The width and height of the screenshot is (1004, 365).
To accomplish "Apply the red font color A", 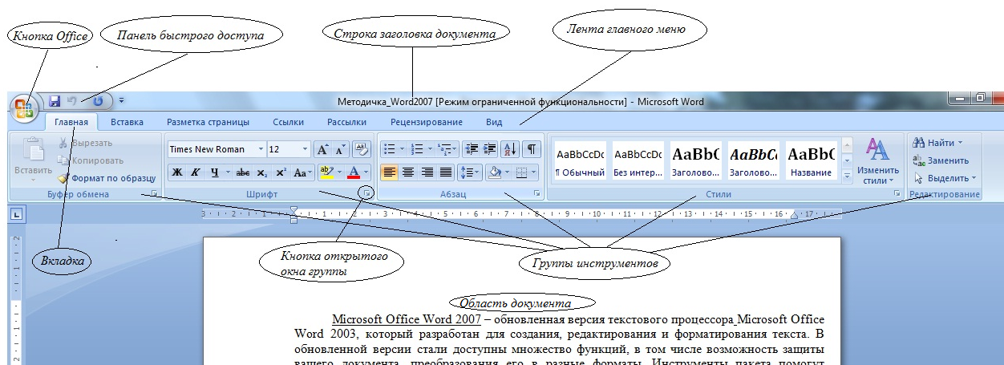I will [x=354, y=172].
